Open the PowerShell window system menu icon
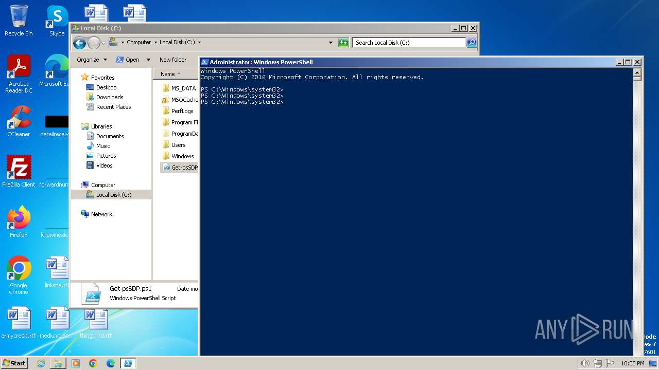Viewport: 659px width, 370px height. [x=204, y=62]
